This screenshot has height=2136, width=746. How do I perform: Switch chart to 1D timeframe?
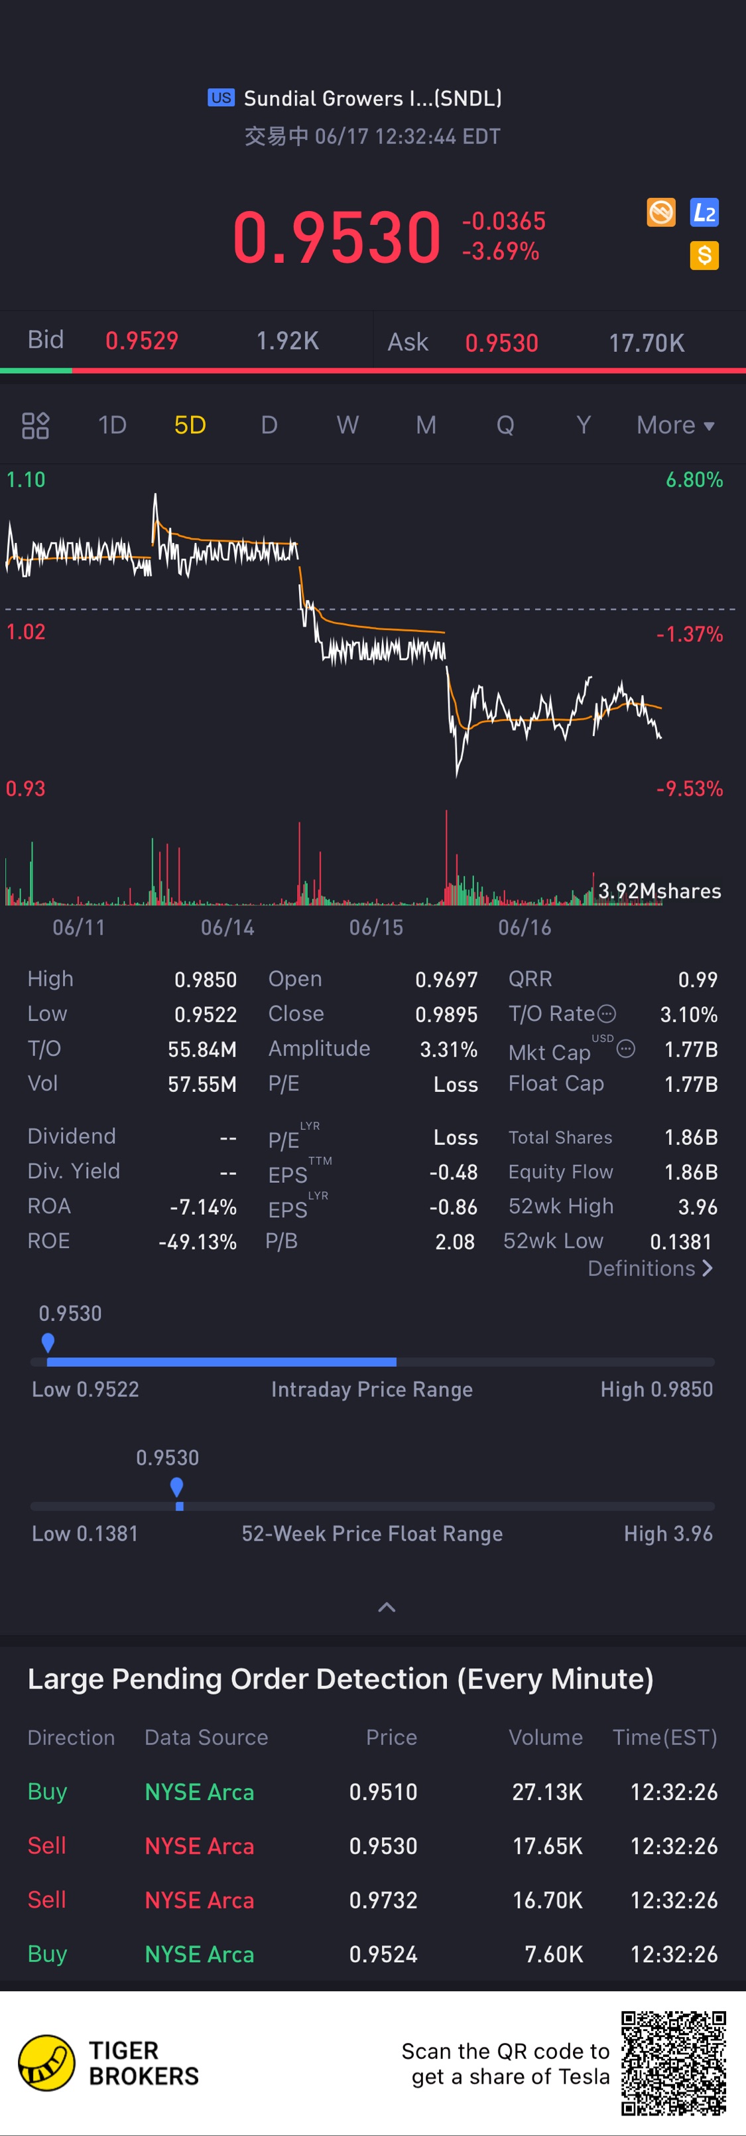pyautogui.click(x=113, y=425)
